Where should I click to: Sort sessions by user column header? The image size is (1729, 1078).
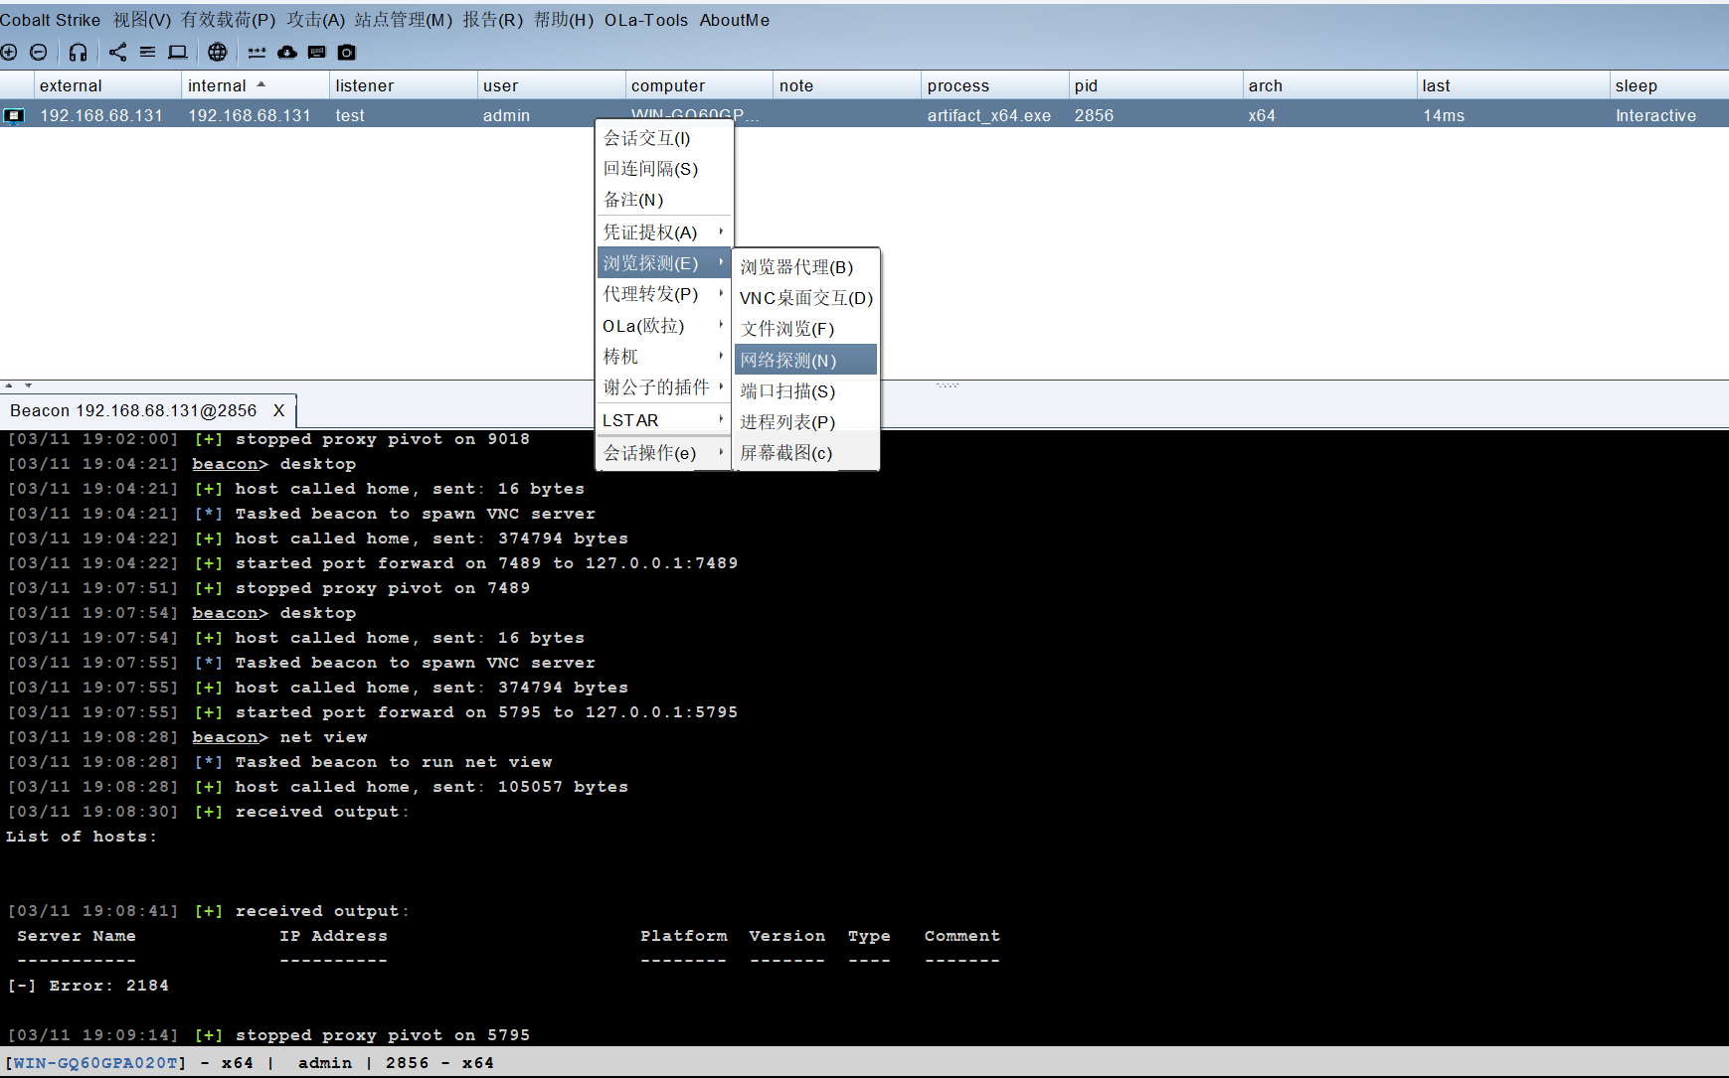pyautogui.click(x=552, y=85)
